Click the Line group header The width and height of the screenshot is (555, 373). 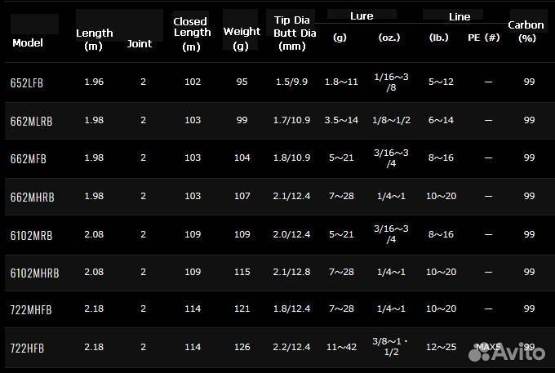tap(460, 16)
